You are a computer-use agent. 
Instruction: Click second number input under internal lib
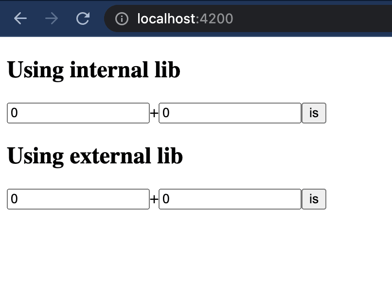(230, 113)
